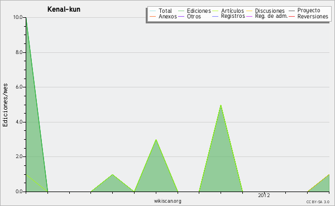
Task: Click the Reg. de adm. legend label
Action: (x=271, y=16)
